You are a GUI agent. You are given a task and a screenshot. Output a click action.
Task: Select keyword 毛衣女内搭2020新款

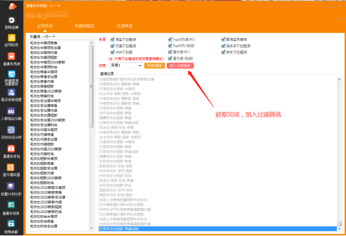46,149
